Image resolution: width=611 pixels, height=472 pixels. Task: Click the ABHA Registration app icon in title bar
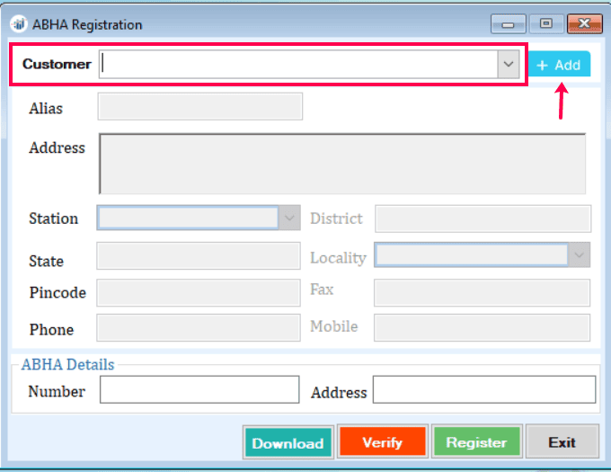pos(18,24)
